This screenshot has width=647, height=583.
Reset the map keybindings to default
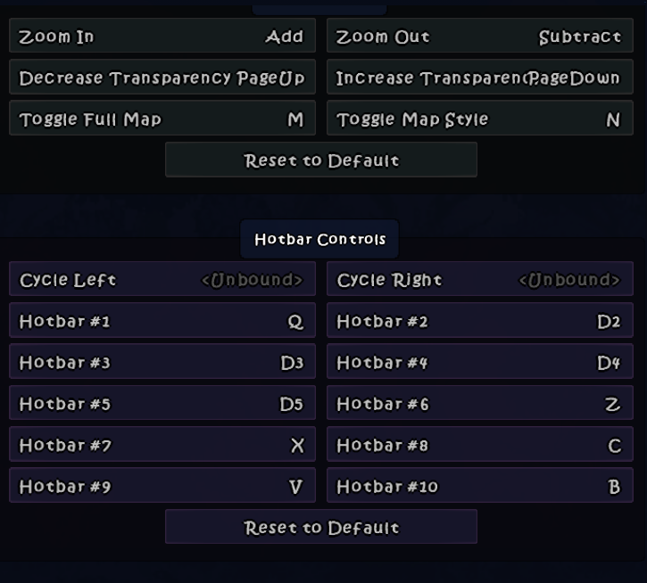click(x=320, y=160)
